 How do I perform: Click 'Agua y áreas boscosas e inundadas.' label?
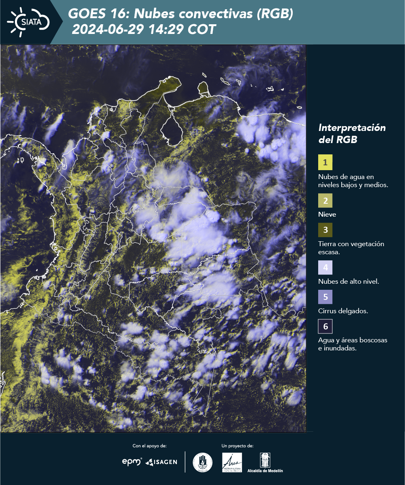(x=353, y=344)
